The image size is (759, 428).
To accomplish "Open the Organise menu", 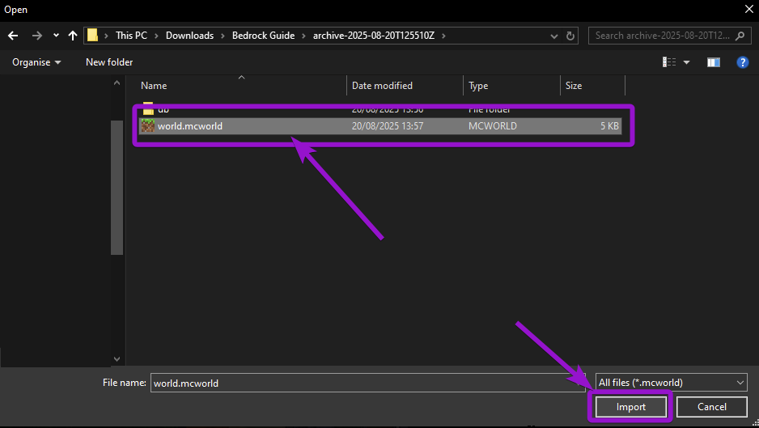I will click(36, 62).
